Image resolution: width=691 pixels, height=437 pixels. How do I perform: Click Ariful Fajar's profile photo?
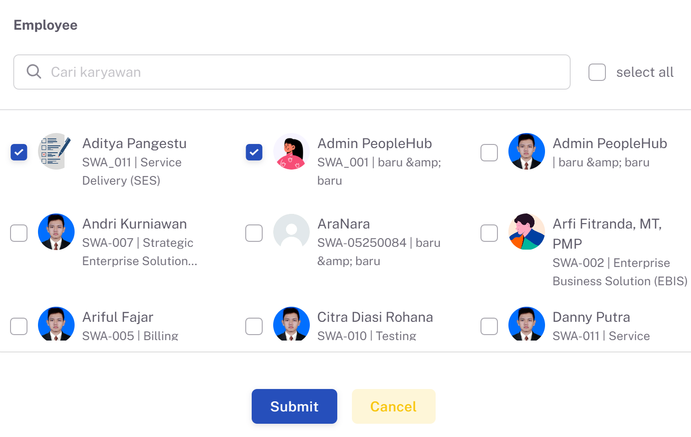56,324
